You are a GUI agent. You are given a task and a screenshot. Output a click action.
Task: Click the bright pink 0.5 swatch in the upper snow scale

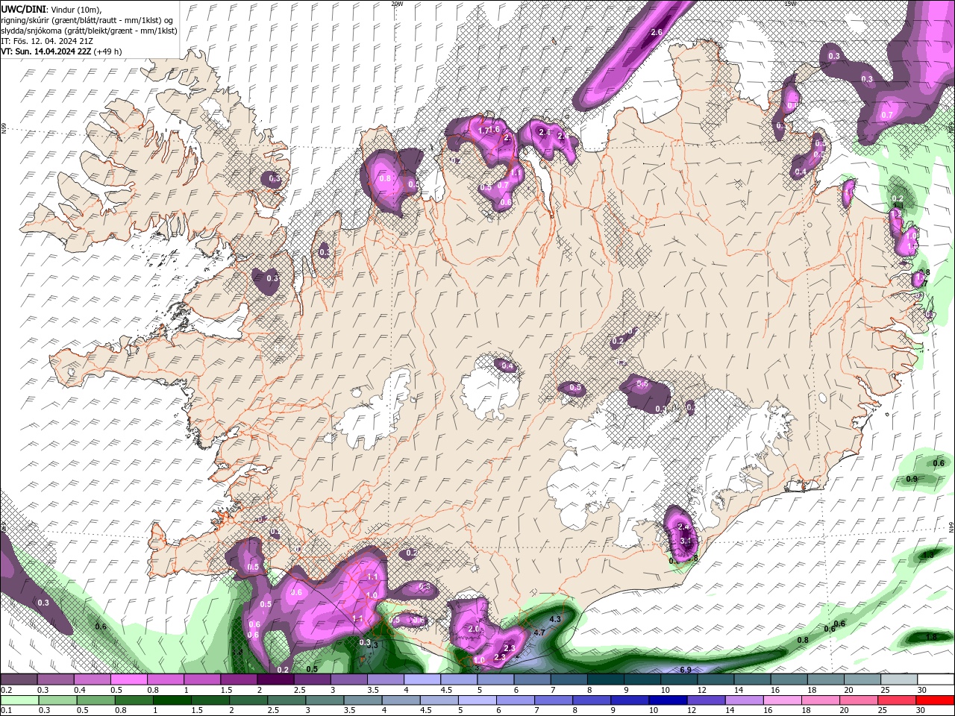coord(128,679)
